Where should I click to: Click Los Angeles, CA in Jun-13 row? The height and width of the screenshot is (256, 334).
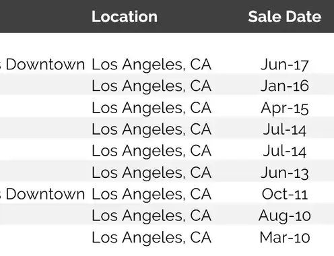pos(152,172)
